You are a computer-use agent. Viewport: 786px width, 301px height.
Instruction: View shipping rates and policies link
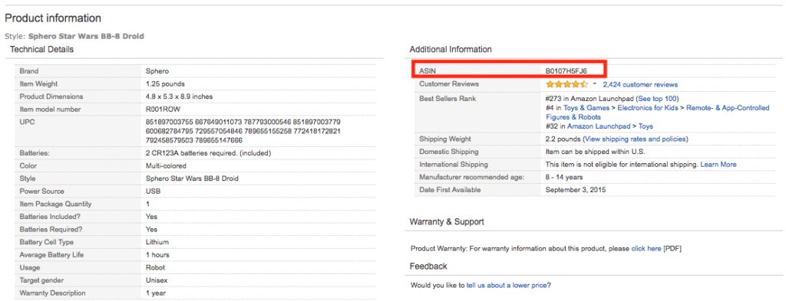636,139
